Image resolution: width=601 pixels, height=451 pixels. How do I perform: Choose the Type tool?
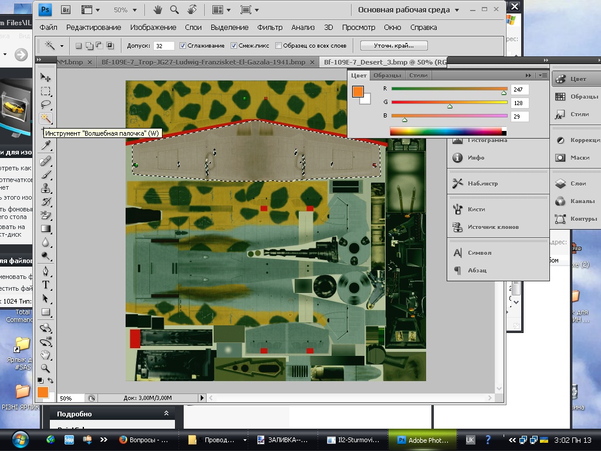coord(45,285)
